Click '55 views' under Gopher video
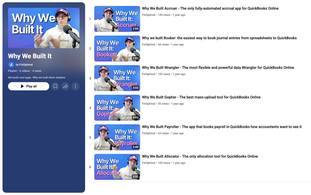This screenshot has width=311, height=195. coord(163,104)
